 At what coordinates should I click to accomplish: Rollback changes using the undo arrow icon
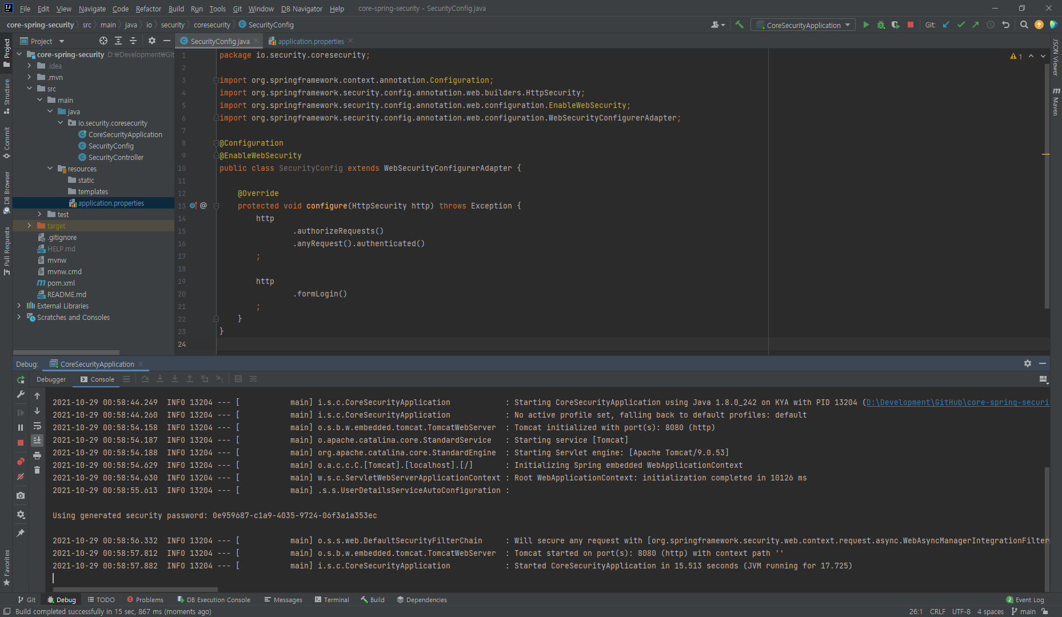point(1005,25)
